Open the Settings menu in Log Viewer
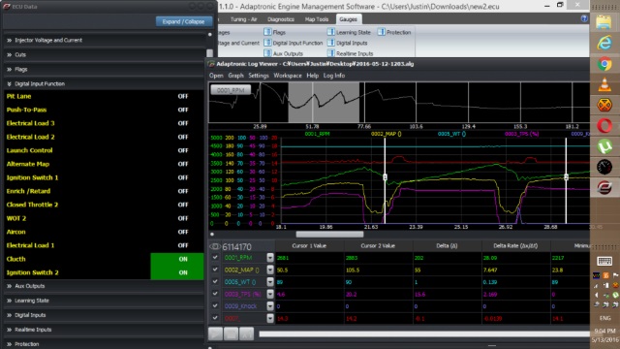This screenshot has width=620, height=349. click(x=259, y=76)
